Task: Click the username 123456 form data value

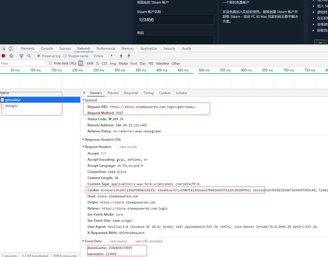Action: coord(111,254)
